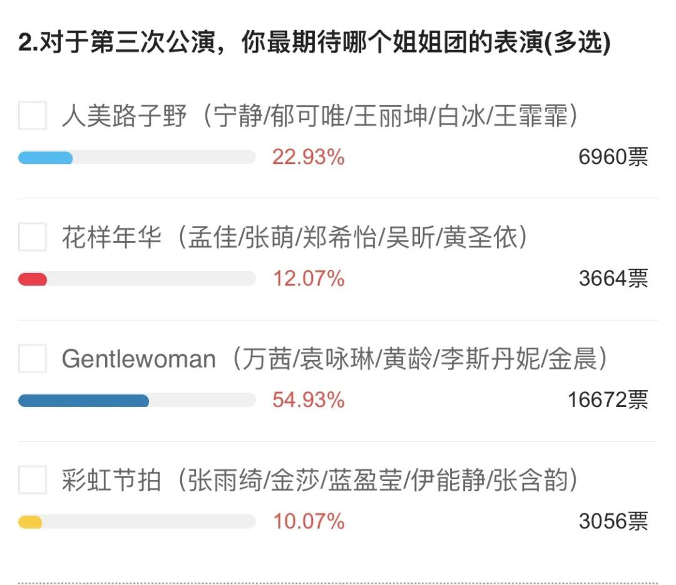
Task: Tick the 彩虹节拍 option checkbox
Action: (33, 479)
